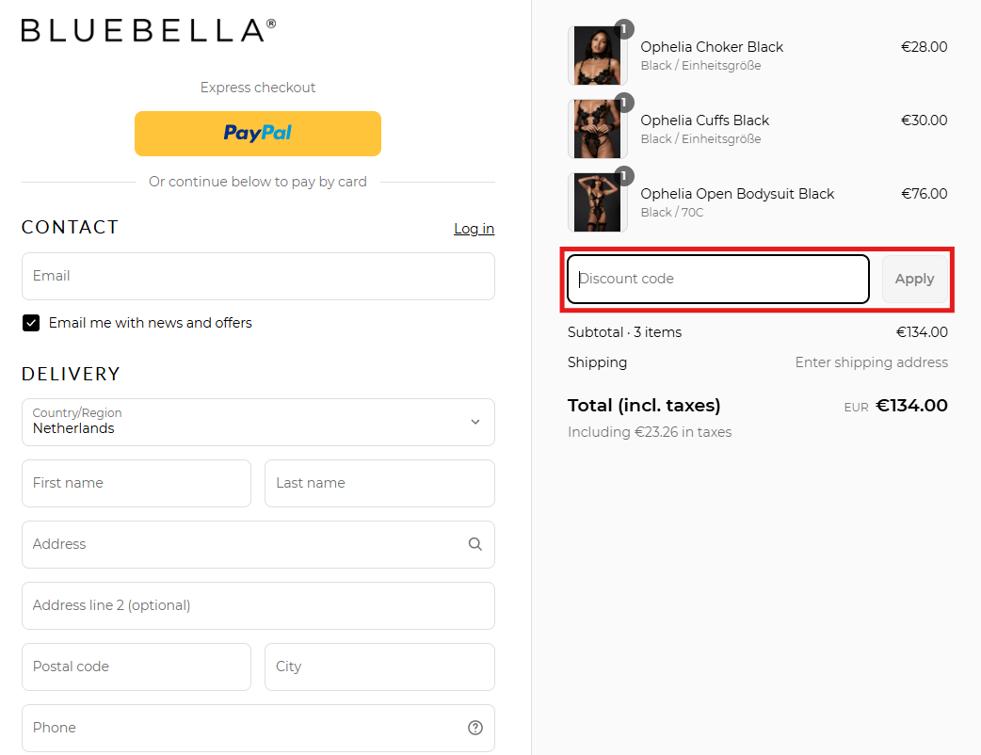Uncheck Email me with news and offers

[x=31, y=323]
